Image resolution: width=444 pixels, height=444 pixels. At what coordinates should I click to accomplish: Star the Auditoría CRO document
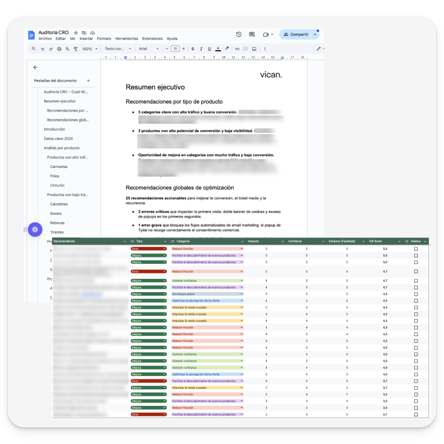pos(76,33)
